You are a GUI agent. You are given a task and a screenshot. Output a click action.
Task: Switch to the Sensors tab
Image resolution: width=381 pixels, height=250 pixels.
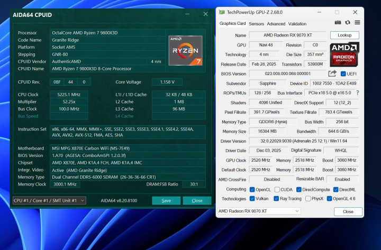pos(256,24)
